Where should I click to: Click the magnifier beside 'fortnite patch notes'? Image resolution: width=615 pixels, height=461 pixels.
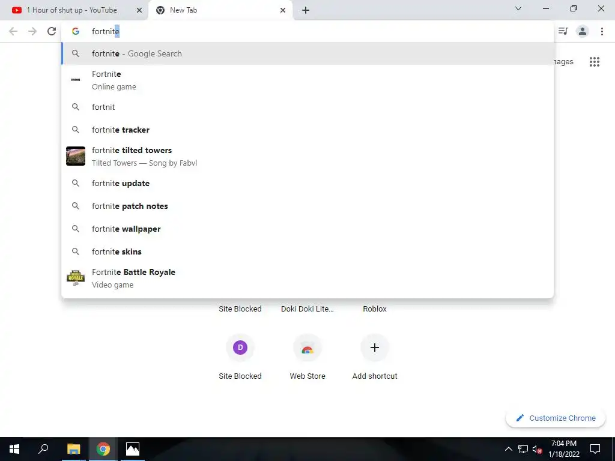(x=76, y=206)
